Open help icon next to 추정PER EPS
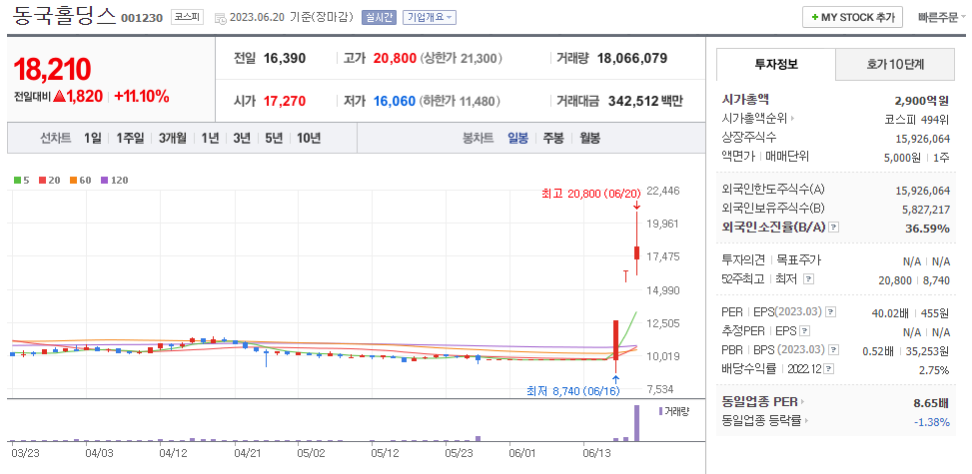This screenshot has width=972, height=474. click(804, 331)
